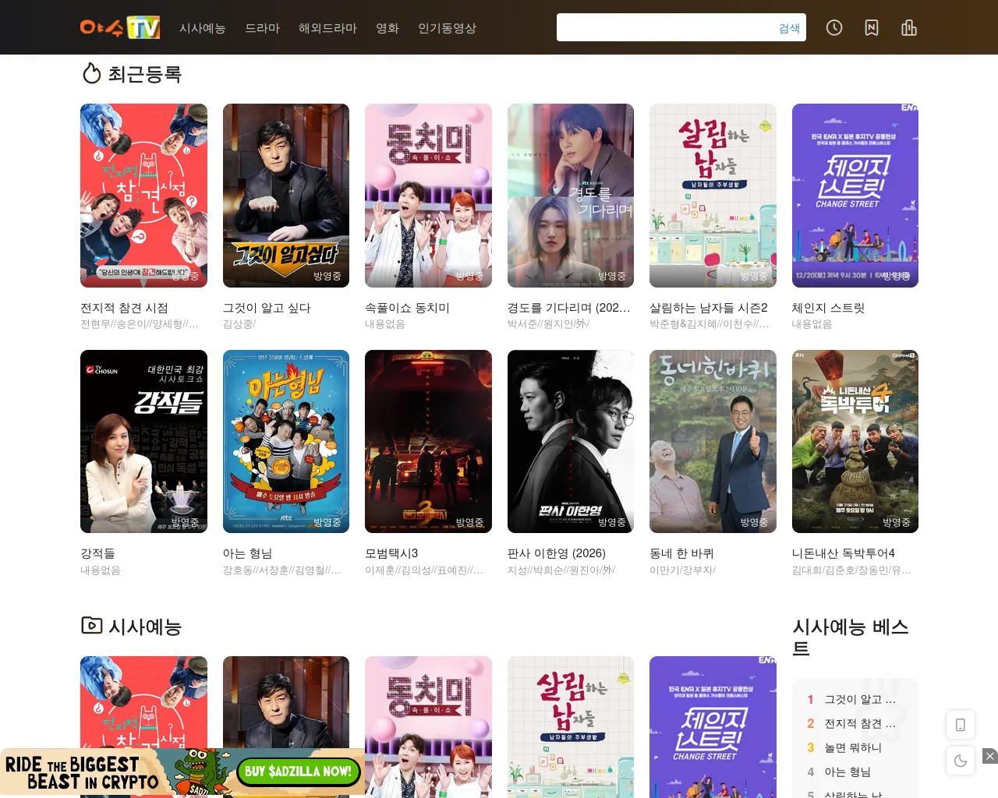Open the 경도를 기다리며 poster
The image size is (998, 798).
pyautogui.click(x=571, y=196)
